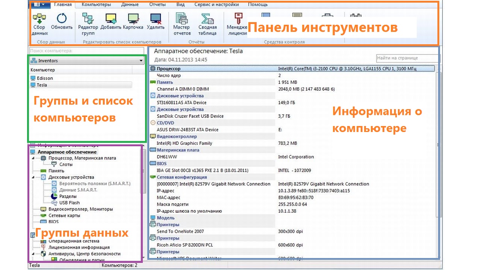Start data collection with Сбор данных icon

(x=39, y=19)
